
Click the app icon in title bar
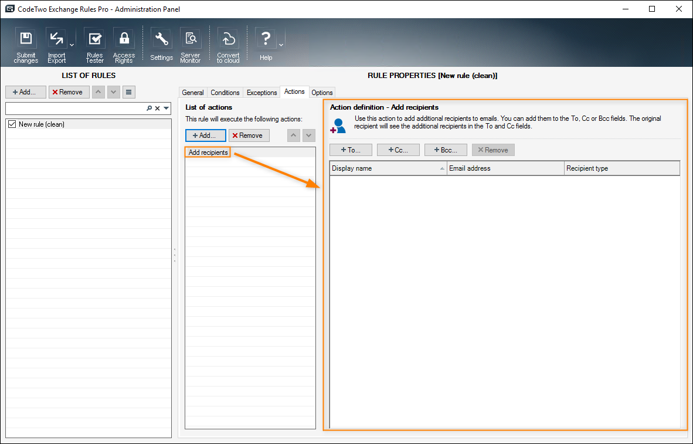[x=9, y=9]
